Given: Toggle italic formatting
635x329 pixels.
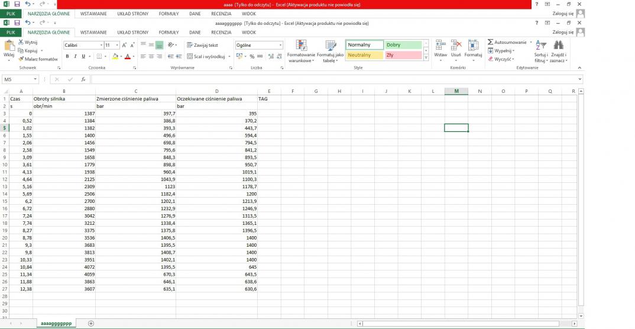Looking at the screenshot, I should [x=75, y=56].
